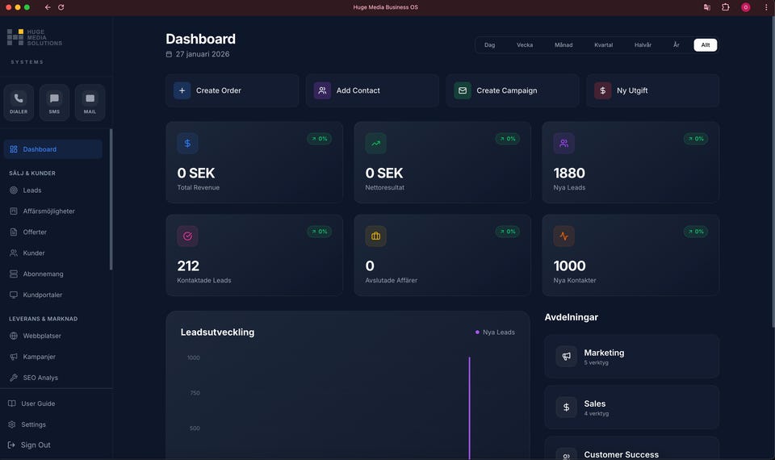
Task: Click the 212 Kontaktade Leads value
Action: pyautogui.click(x=188, y=266)
